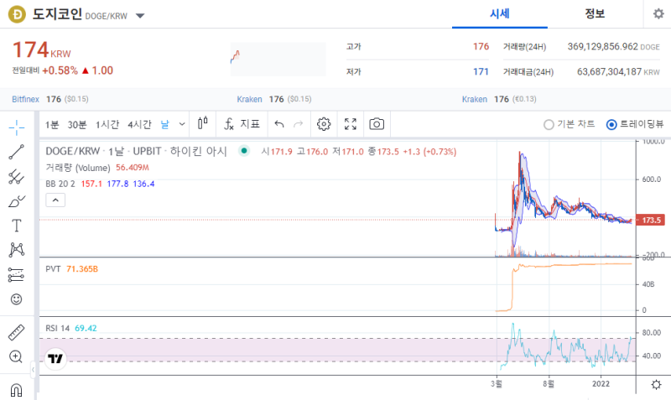Click the PVT value 71.365B
Image resolution: width=671 pixels, height=400 pixels.
click(x=82, y=269)
